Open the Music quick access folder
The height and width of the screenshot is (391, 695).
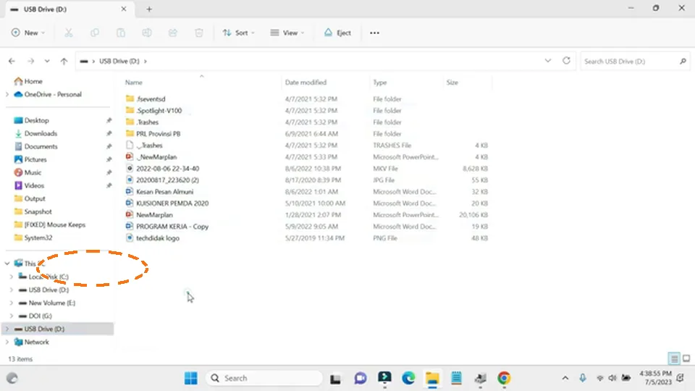pos(28,172)
